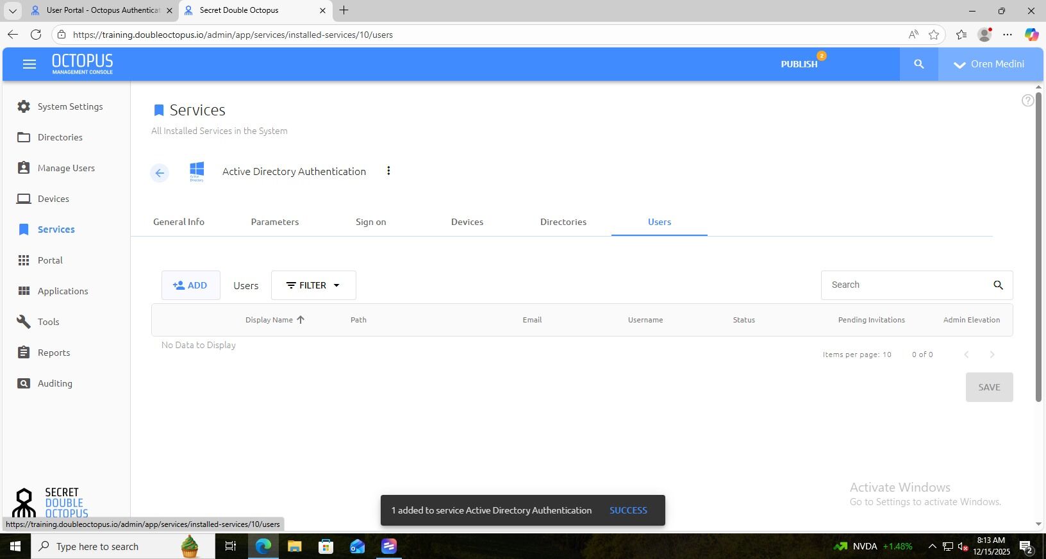The width and height of the screenshot is (1046, 559).
Task: Select the Users tab
Action: pos(660,222)
